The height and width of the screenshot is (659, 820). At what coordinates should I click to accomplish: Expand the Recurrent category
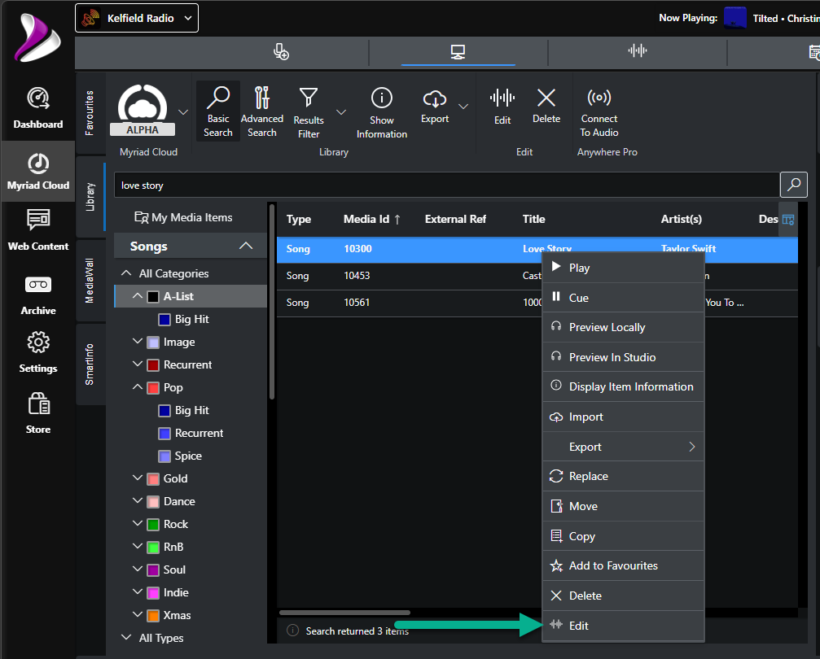pos(138,364)
